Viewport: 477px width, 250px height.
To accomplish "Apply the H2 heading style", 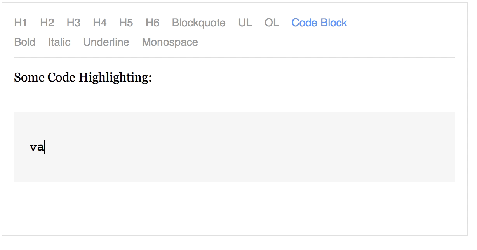I will 47,23.
